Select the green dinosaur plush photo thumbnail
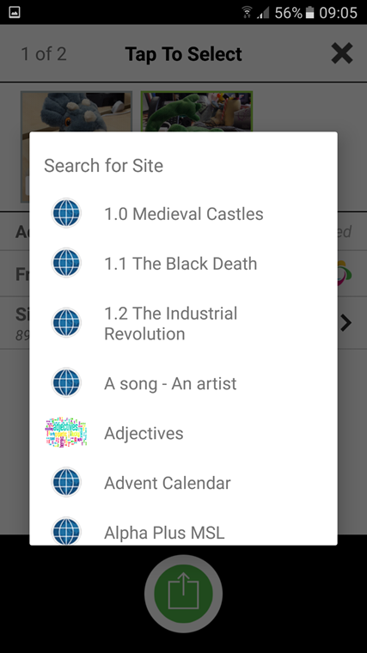 (x=197, y=112)
